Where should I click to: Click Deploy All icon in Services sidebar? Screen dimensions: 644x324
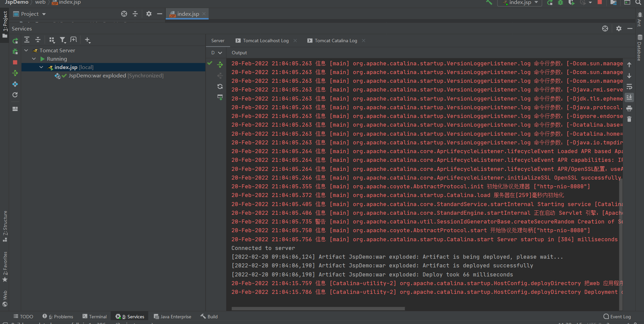coord(15,73)
